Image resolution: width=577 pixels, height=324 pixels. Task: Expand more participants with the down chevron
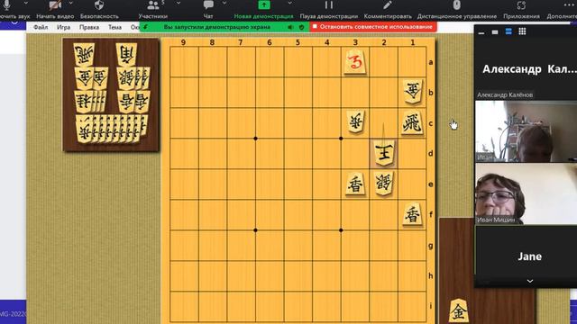pos(530,281)
